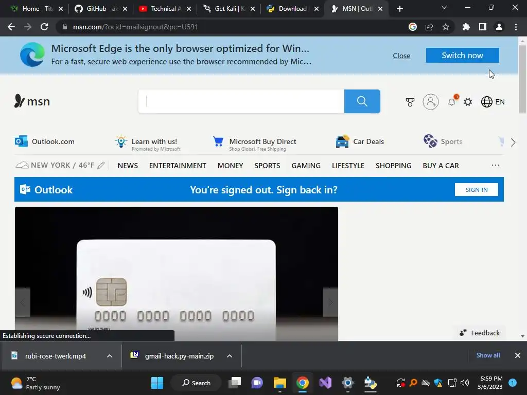Open the SPORTS category
The image size is (527, 395).
pos(267,166)
